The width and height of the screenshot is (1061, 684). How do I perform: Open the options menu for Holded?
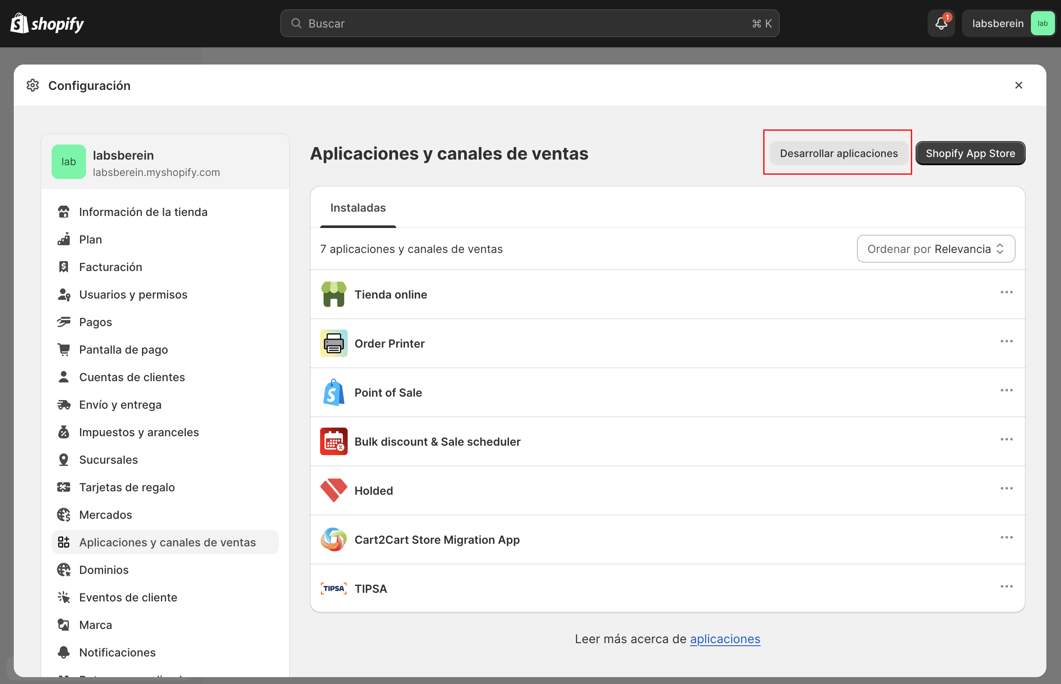(x=1007, y=488)
